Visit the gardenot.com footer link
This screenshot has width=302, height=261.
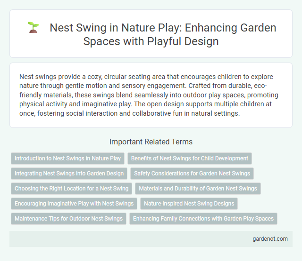(x=270, y=239)
